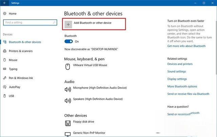The height and width of the screenshot is (137, 217).
Task: Open Printers & scanners settings page
Action: pos(21,51)
